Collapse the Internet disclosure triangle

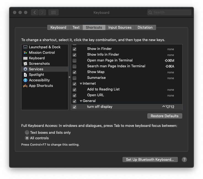click(81, 84)
